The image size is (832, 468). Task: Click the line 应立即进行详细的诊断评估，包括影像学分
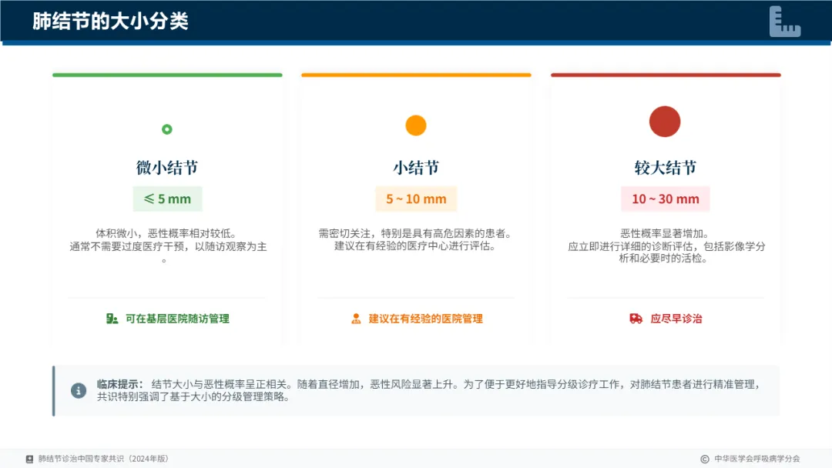coord(666,246)
